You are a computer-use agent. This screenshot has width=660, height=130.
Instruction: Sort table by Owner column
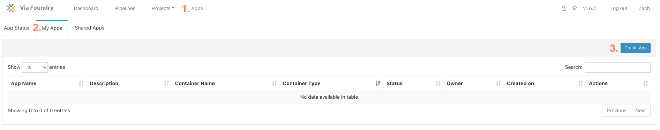click(x=474, y=83)
